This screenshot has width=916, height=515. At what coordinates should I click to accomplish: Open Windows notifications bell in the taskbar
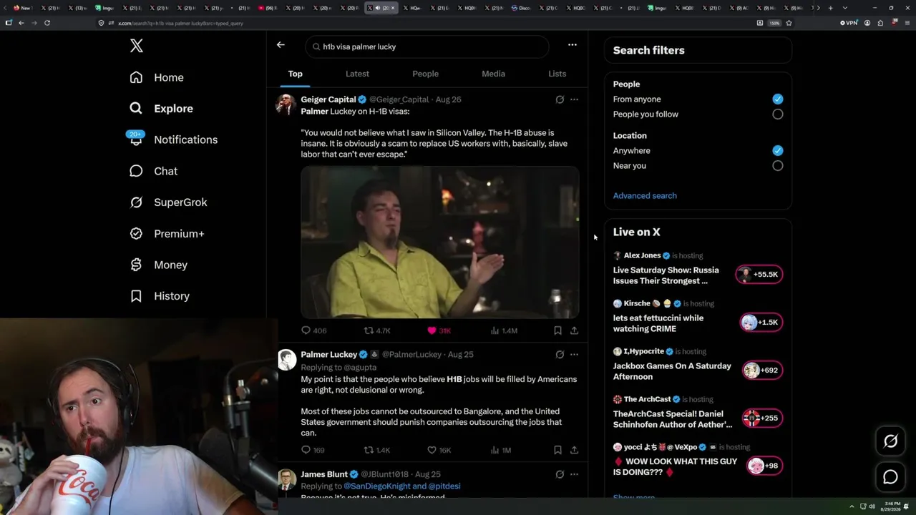point(907,506)
